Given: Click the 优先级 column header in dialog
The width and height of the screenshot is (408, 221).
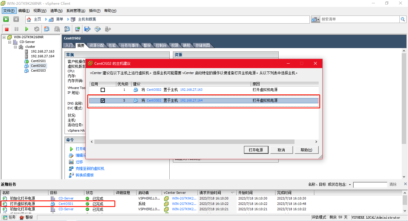Looking at the screenshot, I should click(x=123, y=84).
